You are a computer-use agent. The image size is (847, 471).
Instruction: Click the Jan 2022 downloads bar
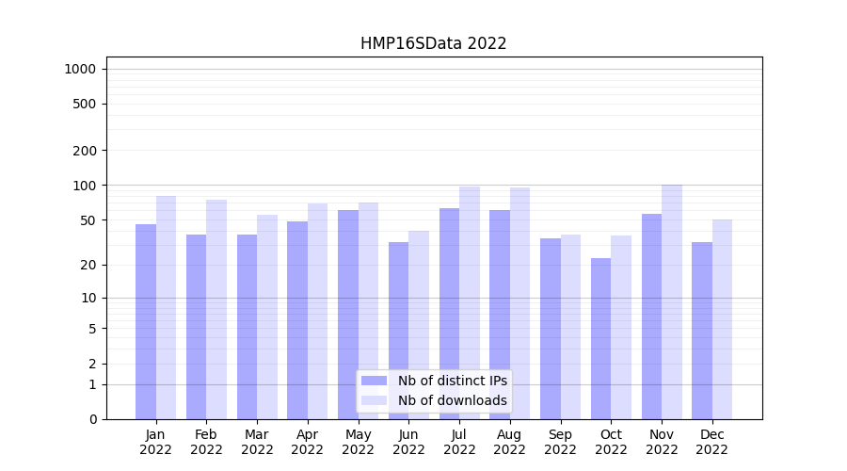tap(167, 307)
